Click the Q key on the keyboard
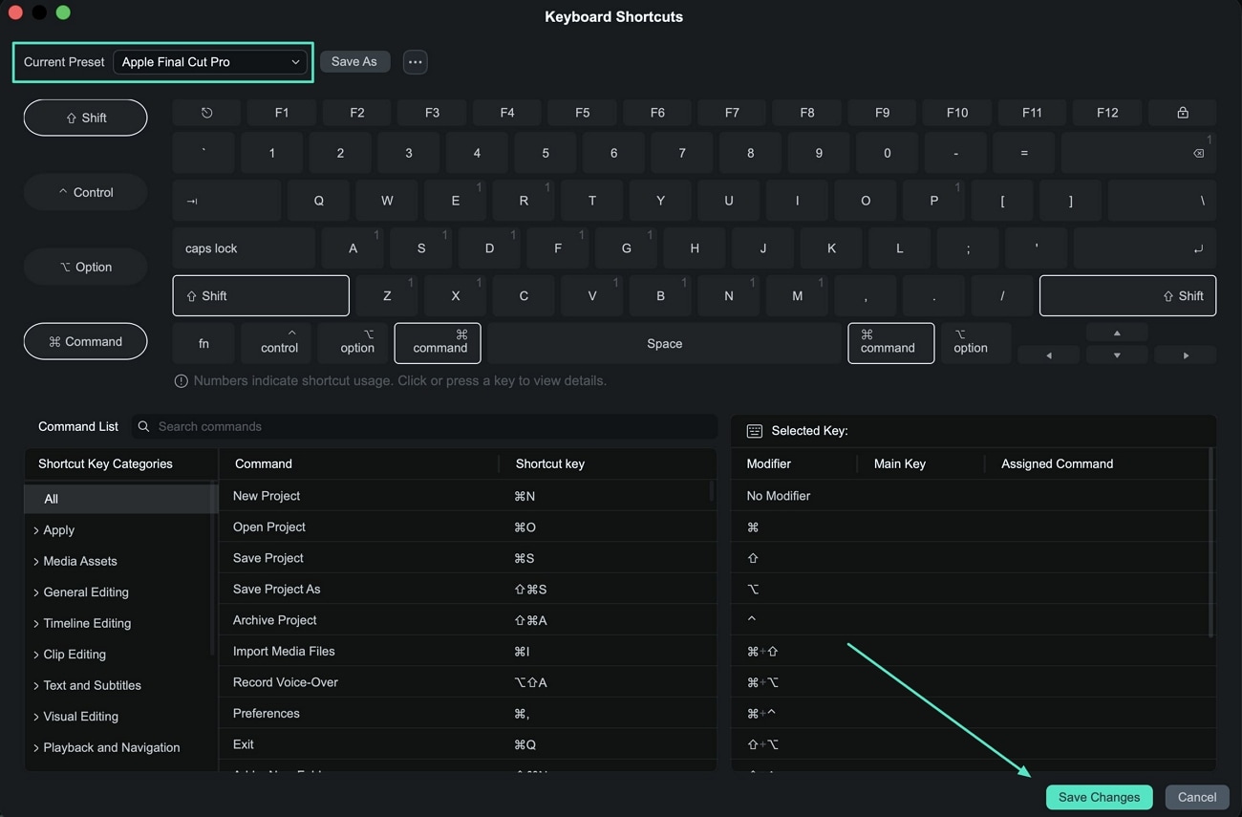Screen dimensions: 1242x817 pos(318,201)
